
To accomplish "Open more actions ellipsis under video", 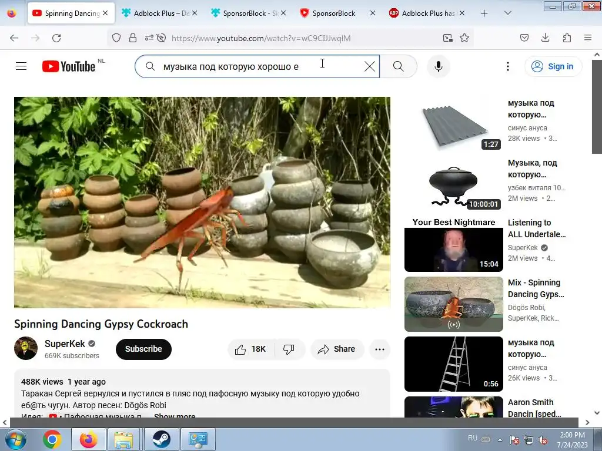I will (380, 349).
